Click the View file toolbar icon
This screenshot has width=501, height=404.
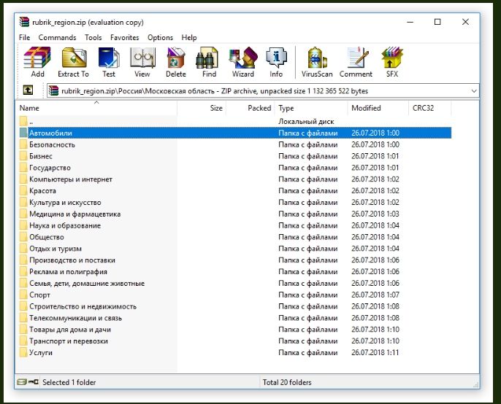click(142, 62)
